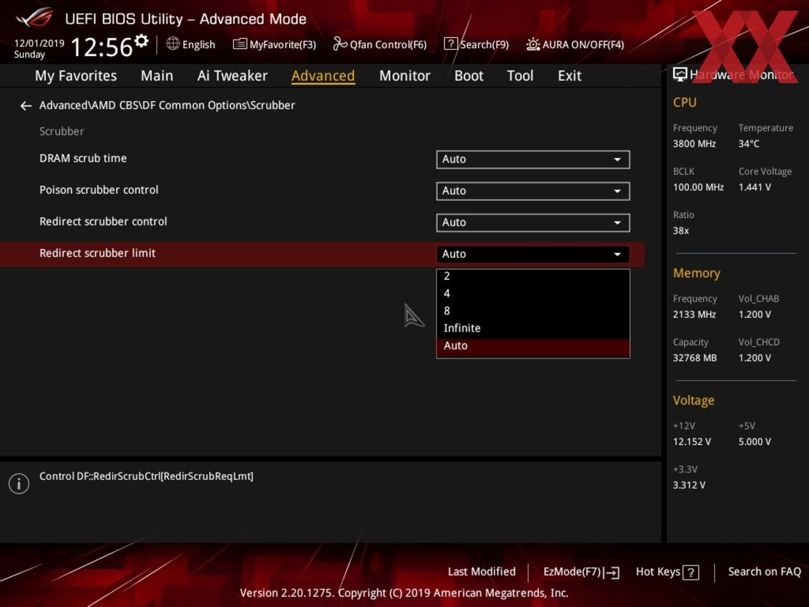
Task: Click the 12:56 clock display
Action: [101, 47]
